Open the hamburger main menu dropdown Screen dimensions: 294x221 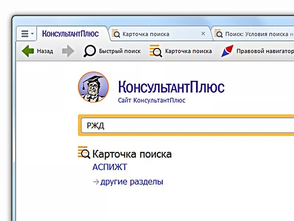point(27,34)
